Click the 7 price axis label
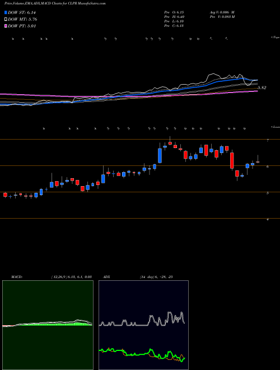Image resolution: width=280 pixels, height=370 pixels. pyautogui.click(x=267, y=140)
